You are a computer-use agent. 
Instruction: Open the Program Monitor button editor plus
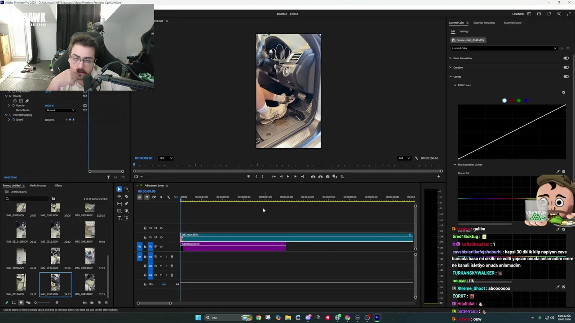tap(439, 176)
